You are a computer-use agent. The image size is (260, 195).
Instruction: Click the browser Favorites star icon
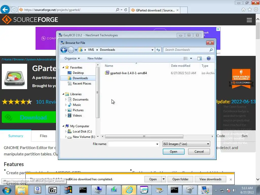(250, 10)
